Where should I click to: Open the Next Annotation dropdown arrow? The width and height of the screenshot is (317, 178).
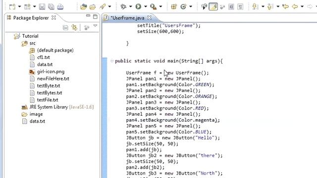[x=263, y=6]
